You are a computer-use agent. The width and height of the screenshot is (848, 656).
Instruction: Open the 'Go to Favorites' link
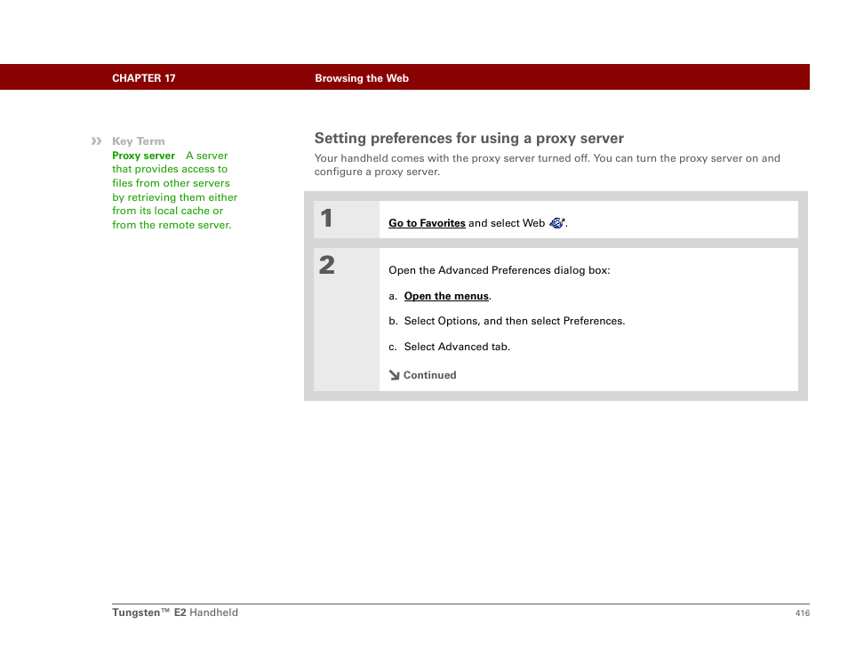(x=427, y=223)
